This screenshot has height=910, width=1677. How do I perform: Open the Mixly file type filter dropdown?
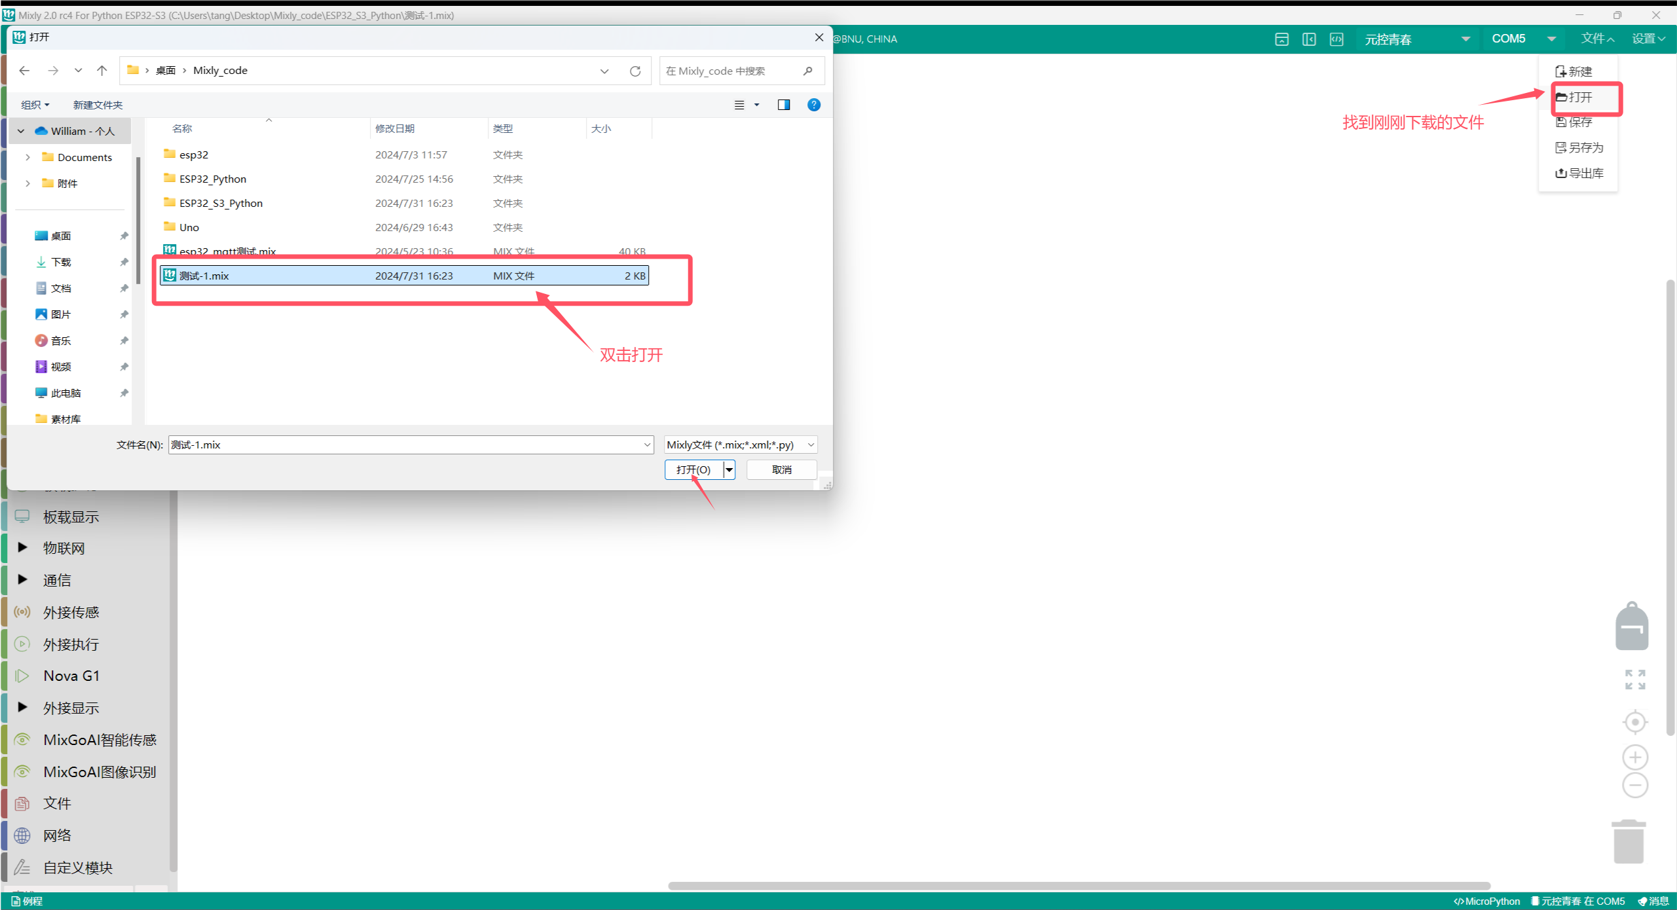tap(740, 445)
